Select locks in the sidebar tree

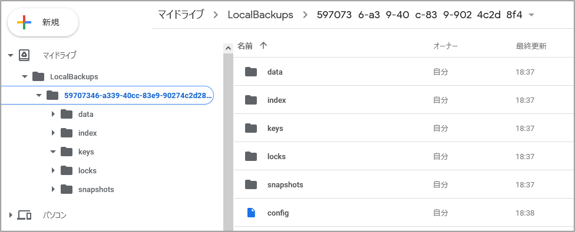[87, 170]
